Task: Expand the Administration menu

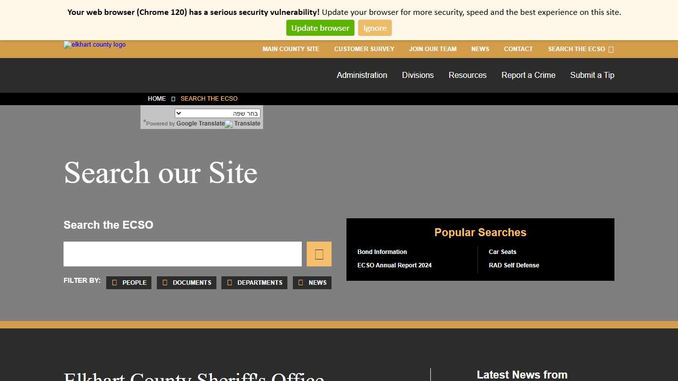Action: (x=362, y=75)
